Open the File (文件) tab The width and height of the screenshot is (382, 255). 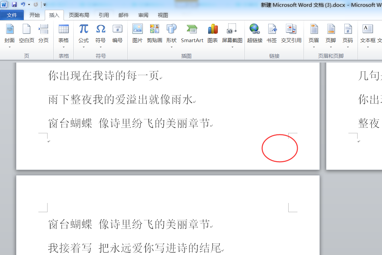point(12,15)
